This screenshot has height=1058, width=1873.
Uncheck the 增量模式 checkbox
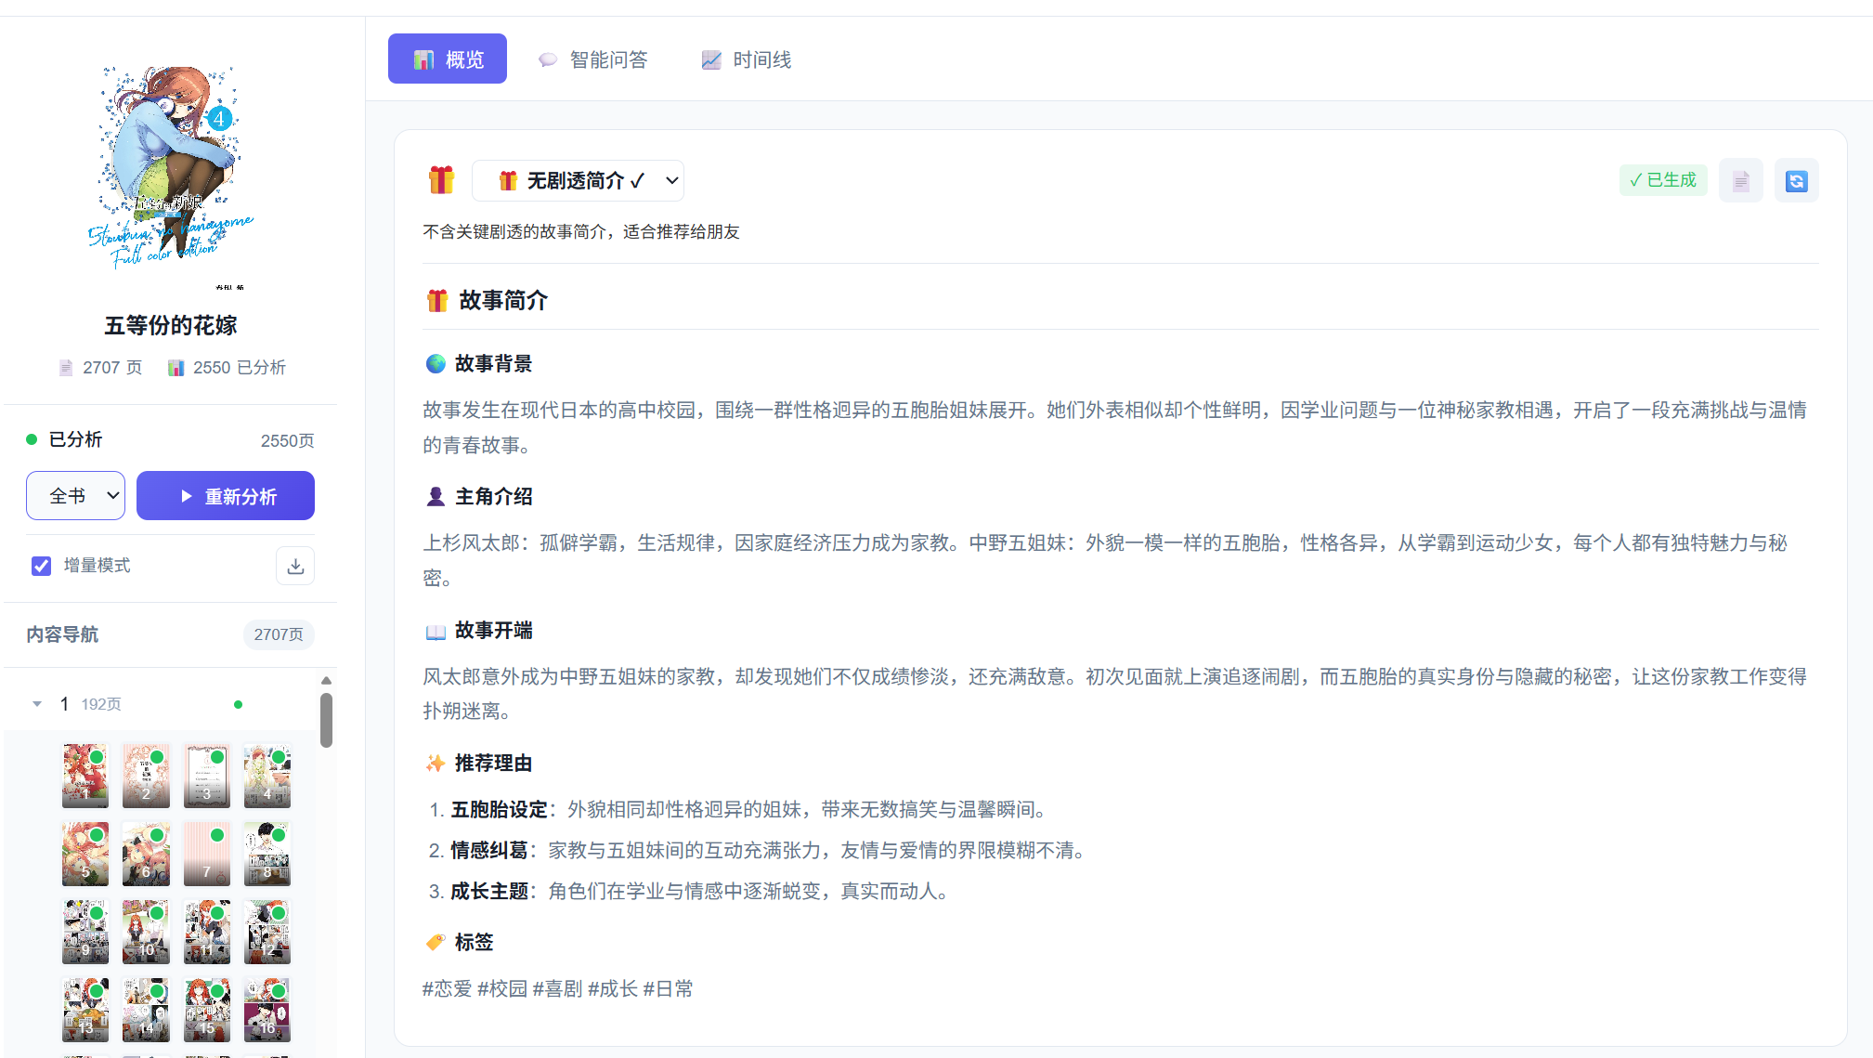click(42, 566)
